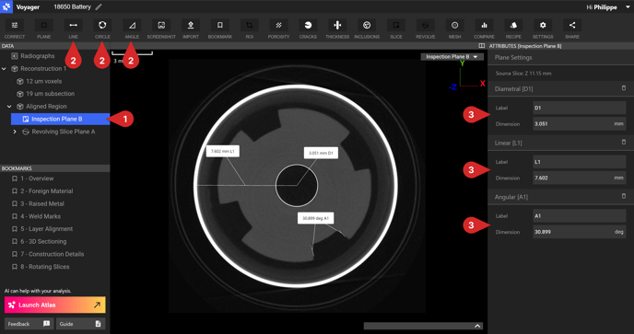Expand the Revolving Slice Plane A node
634x334 pixels.
tap(15, 132)
